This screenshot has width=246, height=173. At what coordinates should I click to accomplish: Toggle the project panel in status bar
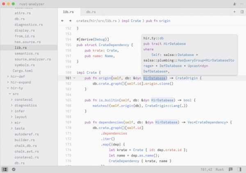[x=5, y=169]
